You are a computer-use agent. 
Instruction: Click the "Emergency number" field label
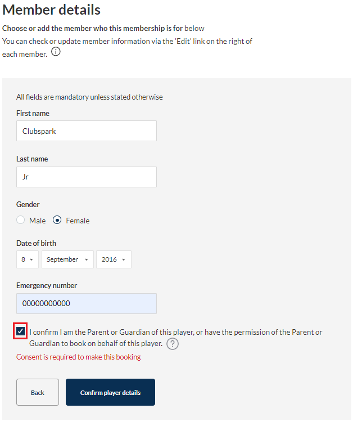coord(47,285)
